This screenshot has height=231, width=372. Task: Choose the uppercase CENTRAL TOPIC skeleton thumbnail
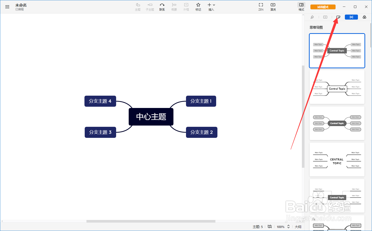coord(337,160)
